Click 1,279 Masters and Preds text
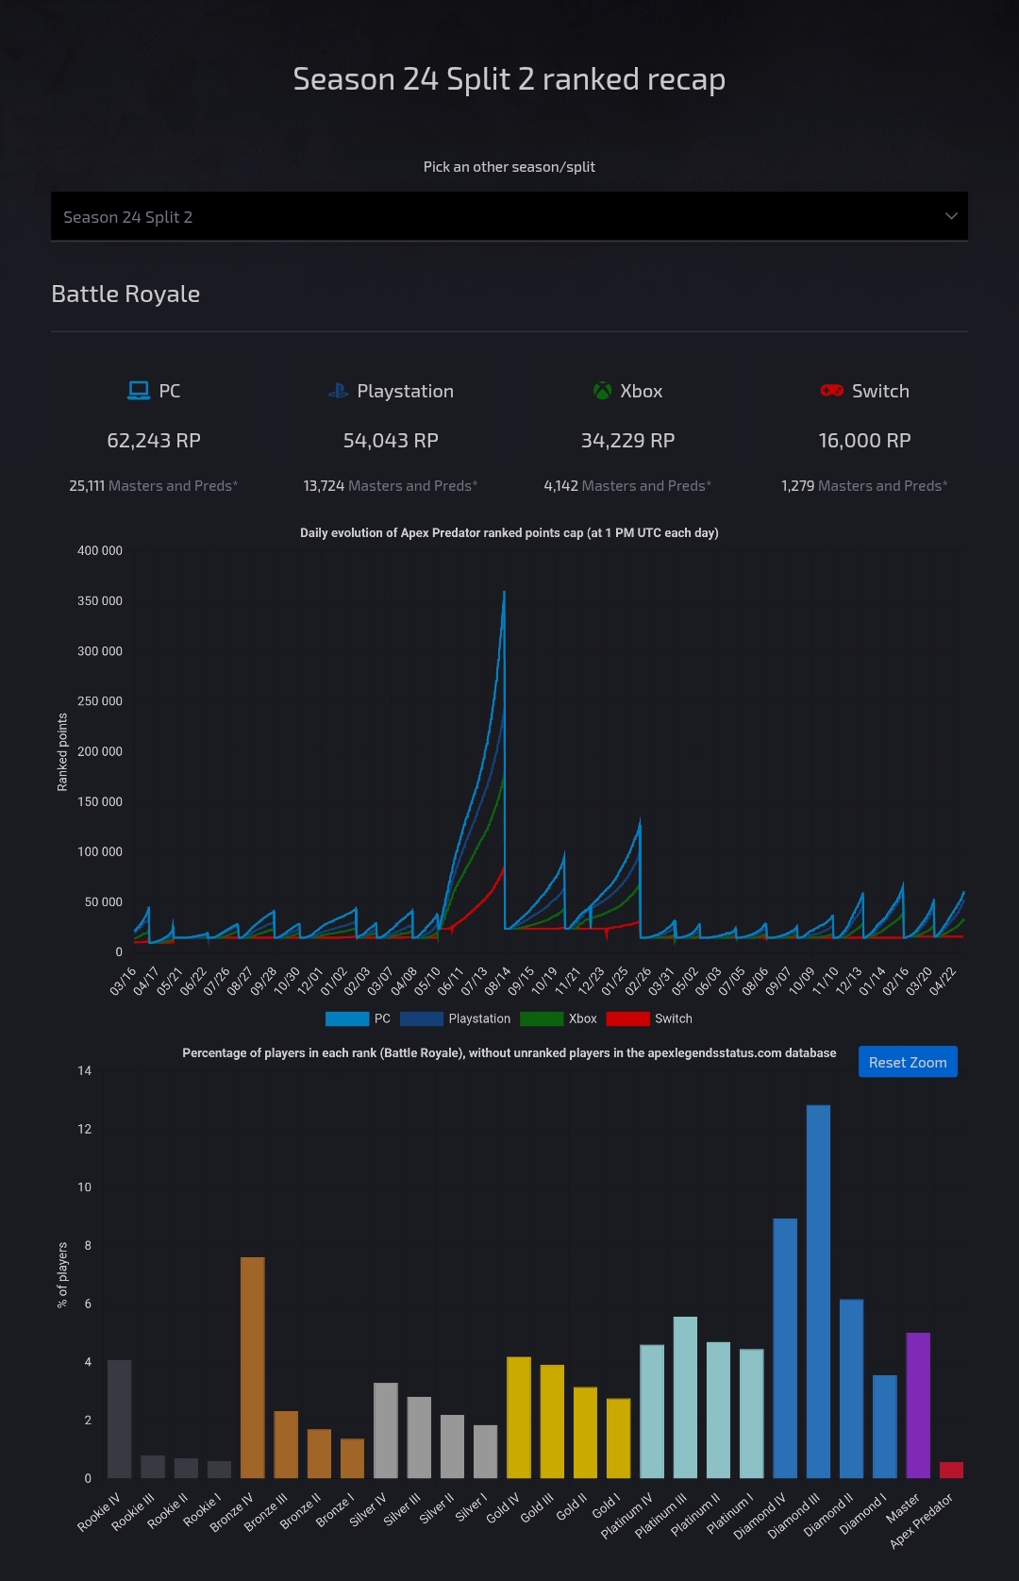The image size is (1019, 1581). pos(864,486)
